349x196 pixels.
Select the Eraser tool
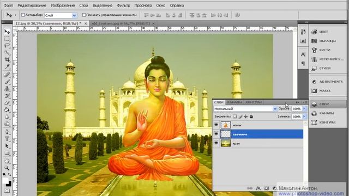7,103
